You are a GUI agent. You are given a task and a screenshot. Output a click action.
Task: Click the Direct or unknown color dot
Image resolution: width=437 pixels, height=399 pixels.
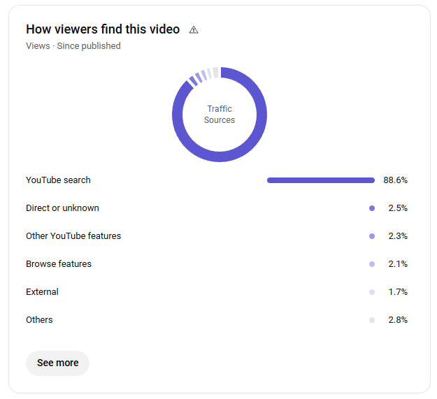coord(372,208)
